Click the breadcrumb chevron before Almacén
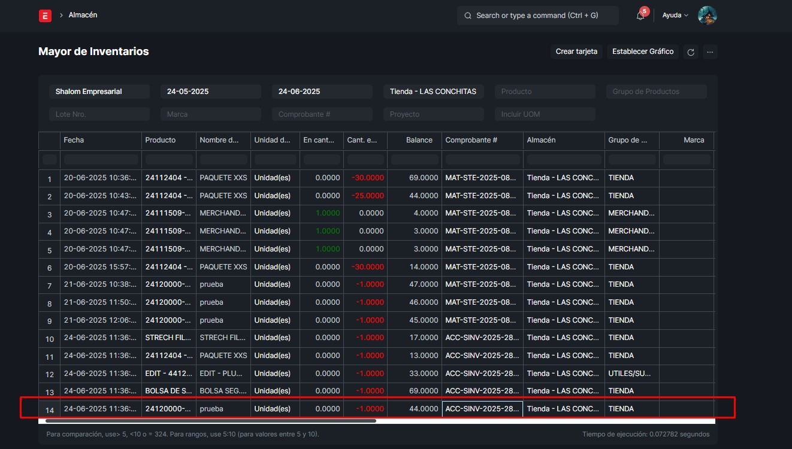Viewport: 792px width, 449px height. (x=61, y=15)
